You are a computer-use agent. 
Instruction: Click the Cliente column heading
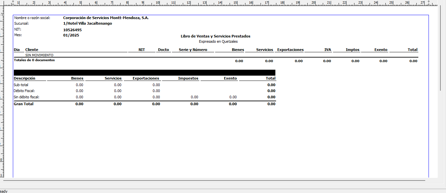coord(32,50)
